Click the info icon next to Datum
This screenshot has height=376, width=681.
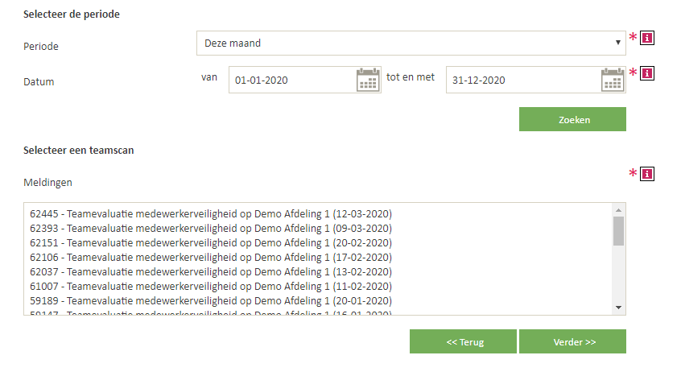tap(646, 73)
